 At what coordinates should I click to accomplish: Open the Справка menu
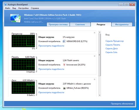click(x=35, y=8)
